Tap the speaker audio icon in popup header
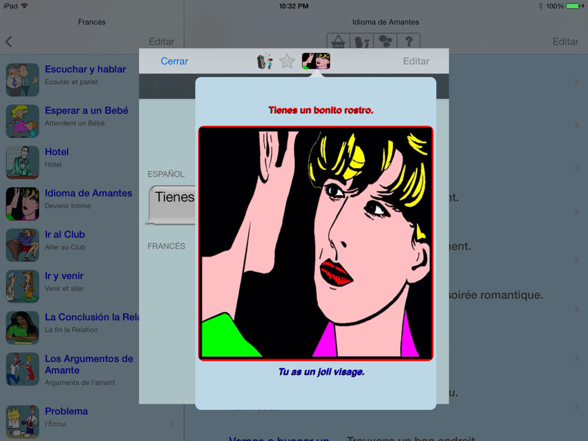The image size is (588, 441). (265, 62)
